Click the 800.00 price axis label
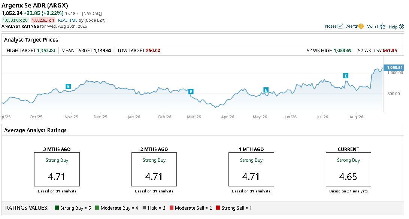The image size is (409, 219). click(393, 94)
